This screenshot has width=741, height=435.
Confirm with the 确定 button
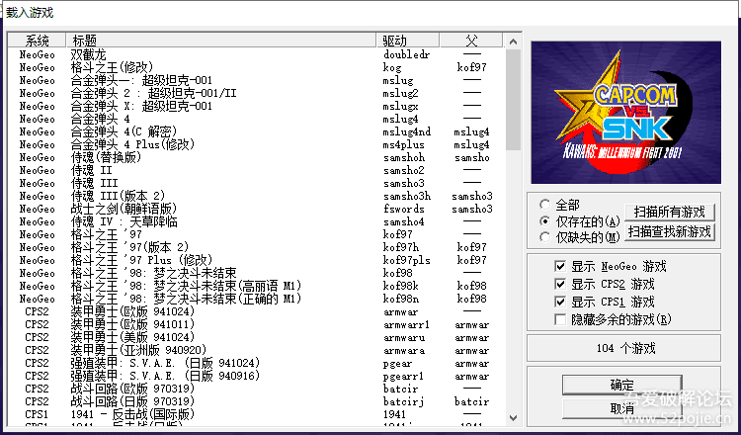coord(621,385)
